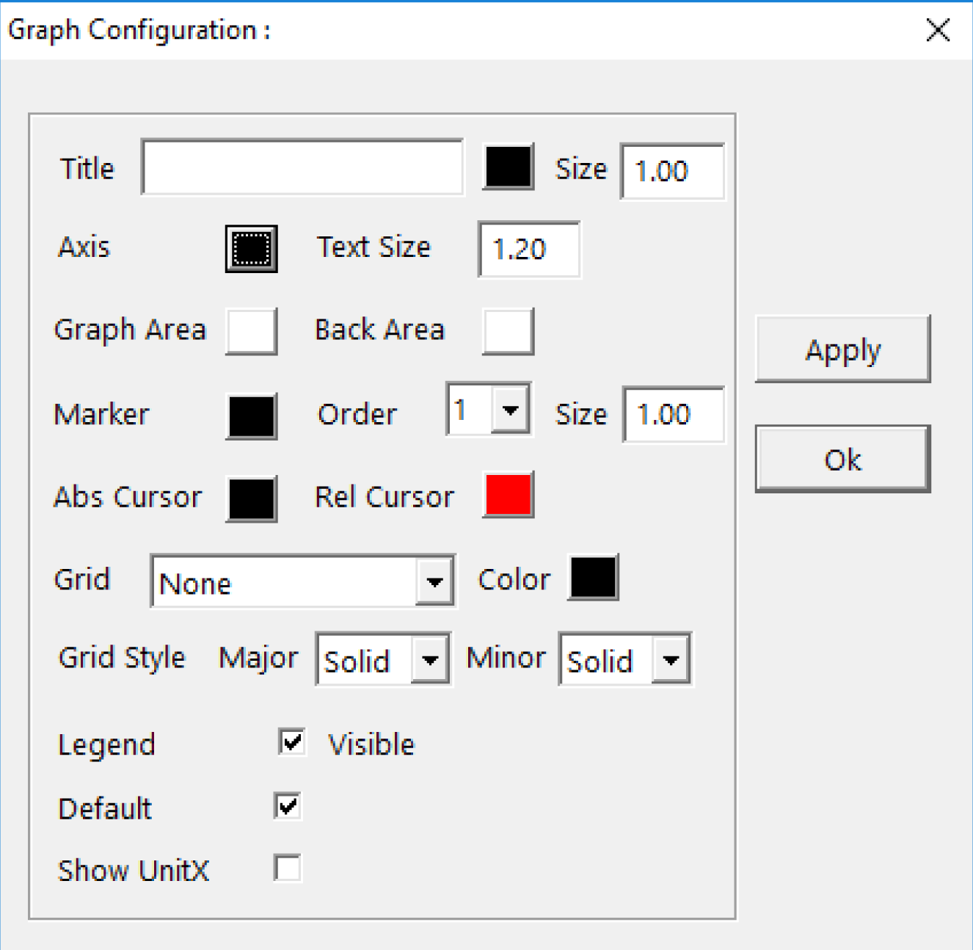Open the Axis color picker
Screen dimensions: 973x950
point(251,249)
